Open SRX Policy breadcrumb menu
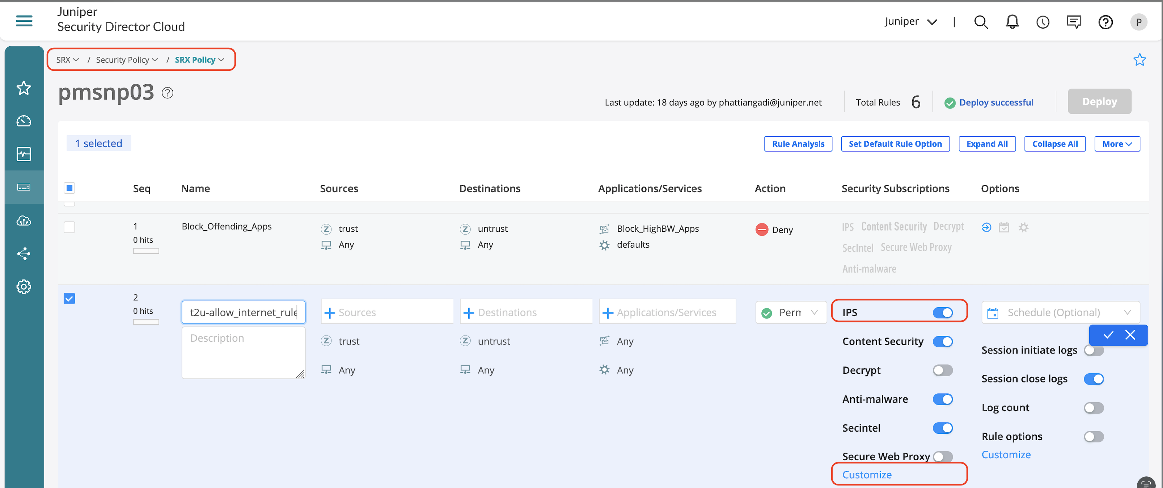The image size is (1163, 488). (199, 60)
